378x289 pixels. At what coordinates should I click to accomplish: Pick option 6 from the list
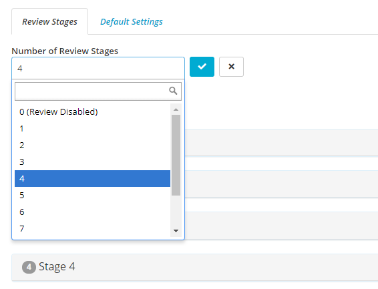pos(93,212)
